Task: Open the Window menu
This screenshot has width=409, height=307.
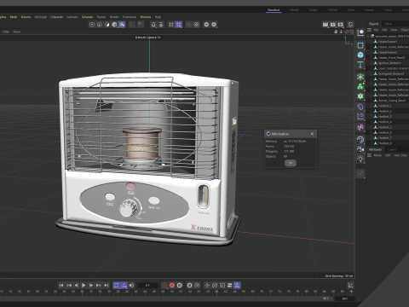Action: coord(146,17)
